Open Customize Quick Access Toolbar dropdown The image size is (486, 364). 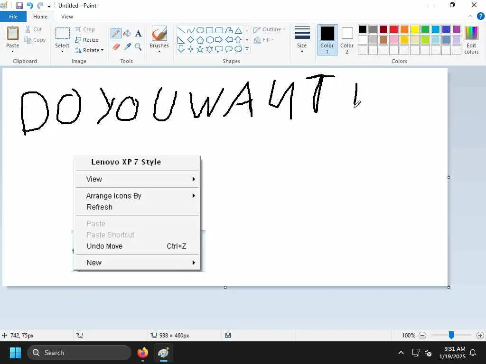[x=49, y=6]
